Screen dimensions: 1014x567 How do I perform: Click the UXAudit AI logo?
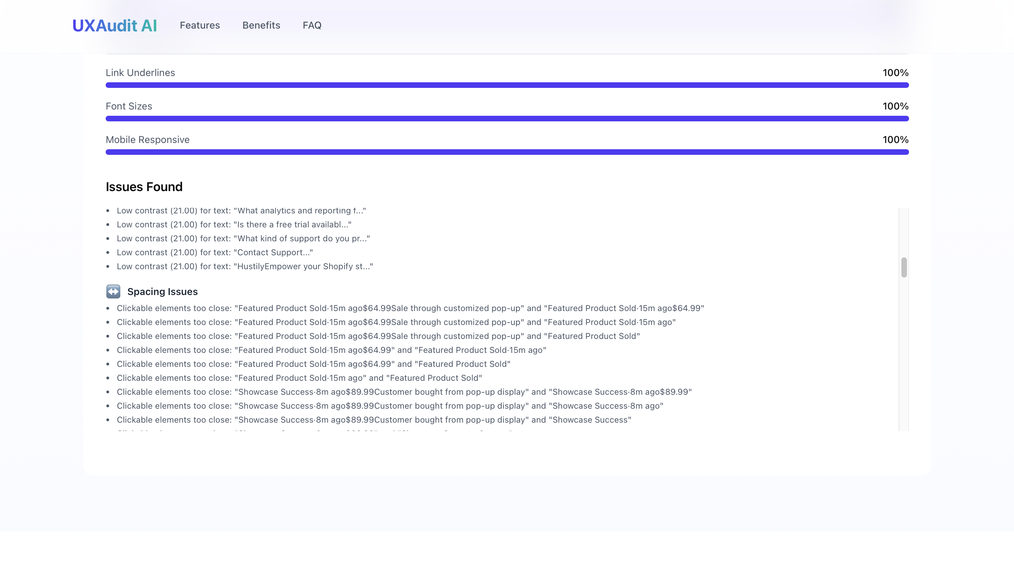115,25
